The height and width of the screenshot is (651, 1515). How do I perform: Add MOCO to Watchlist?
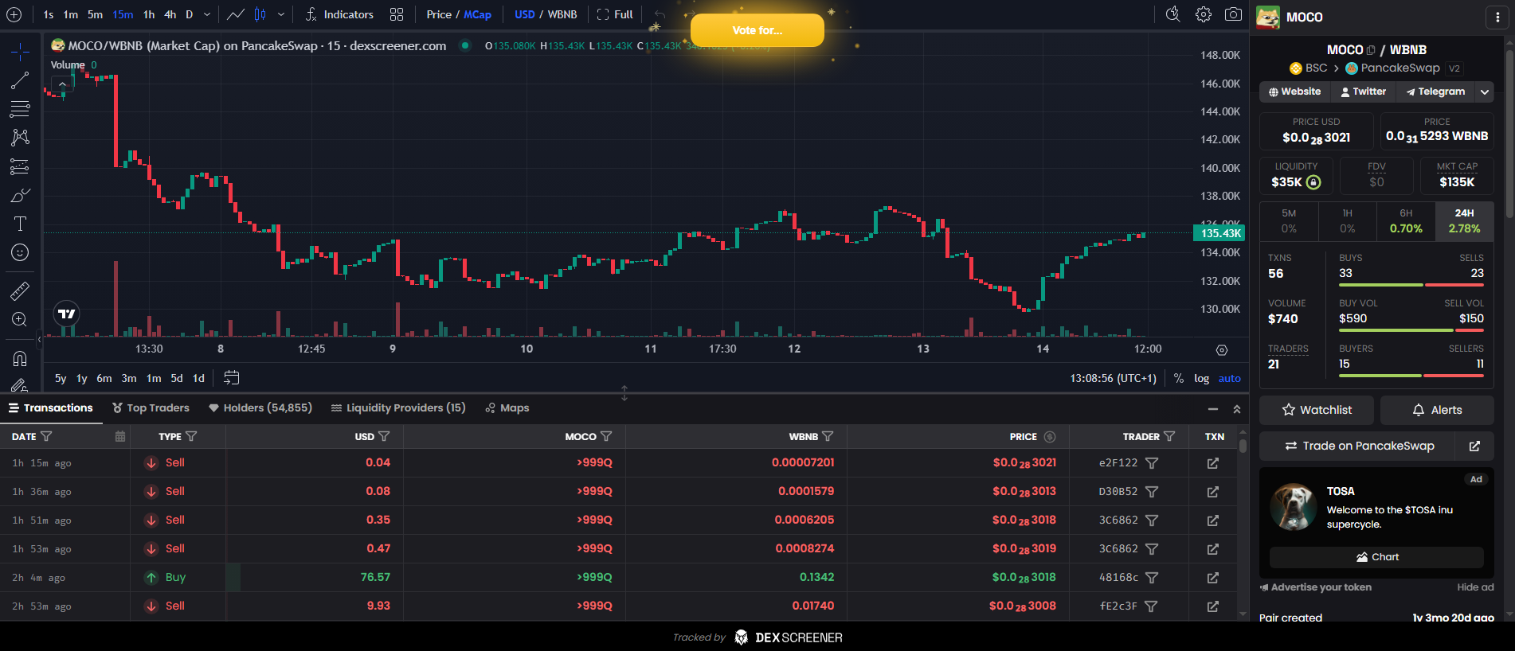pos(1317,410)
